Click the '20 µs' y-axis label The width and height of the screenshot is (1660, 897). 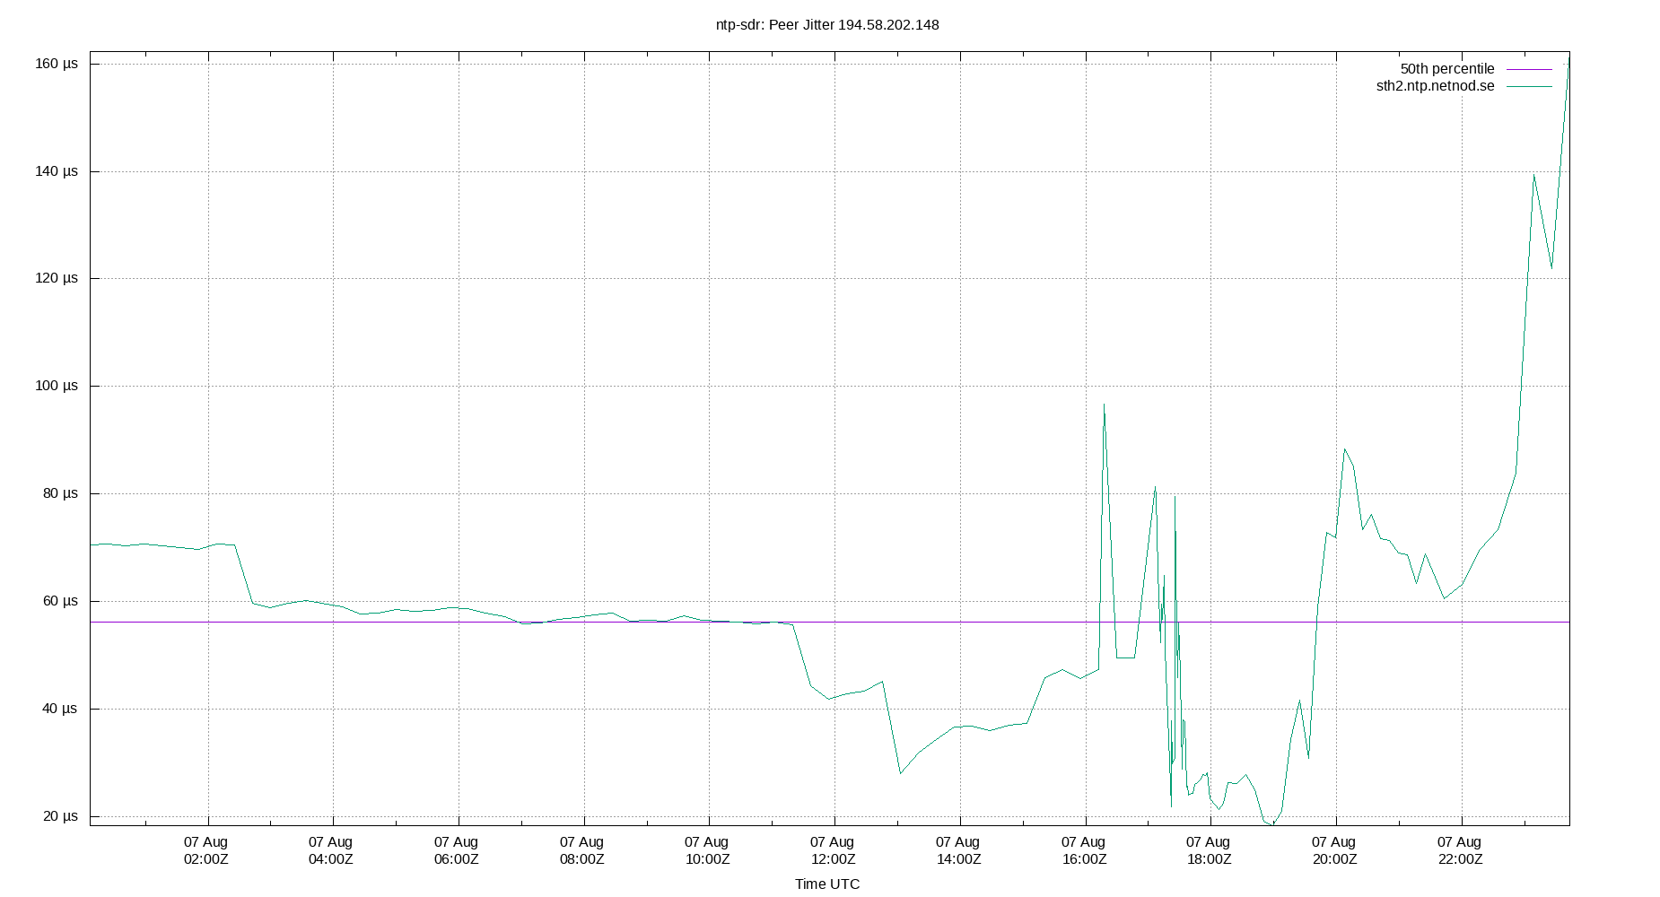coord(60,816)
